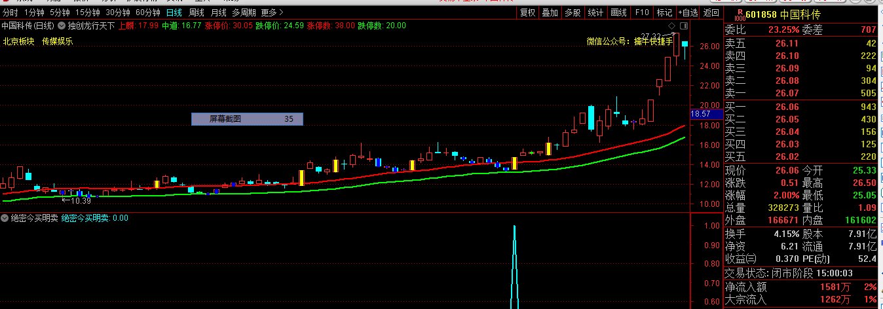
Task: Click the 大宗流入 1262万 row
Action: [x=800, y=300]
